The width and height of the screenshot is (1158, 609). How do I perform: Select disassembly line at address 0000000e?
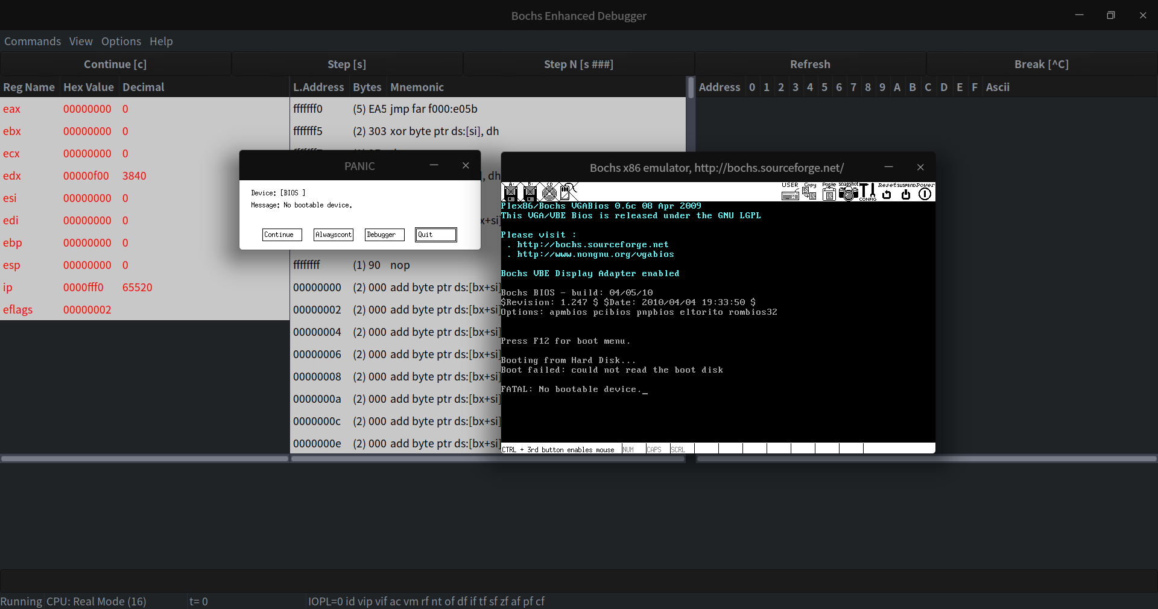point(396,443)
